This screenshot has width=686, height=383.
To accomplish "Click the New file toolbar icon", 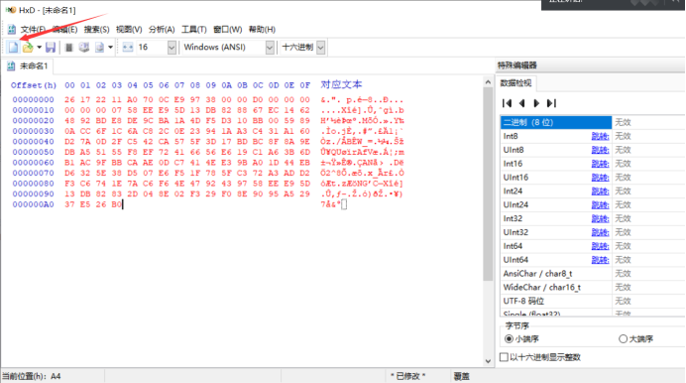I will (13, 48).
